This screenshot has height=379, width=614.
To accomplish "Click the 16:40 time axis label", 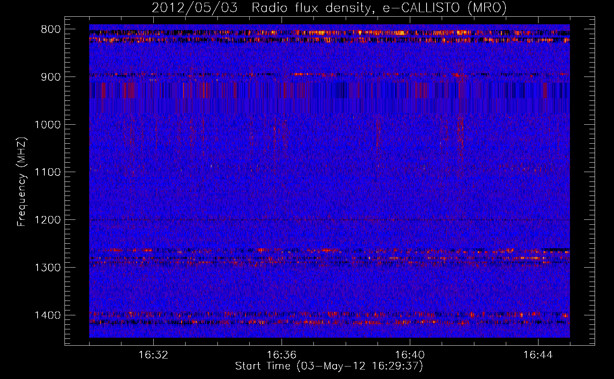I will [x=410, y=355].
